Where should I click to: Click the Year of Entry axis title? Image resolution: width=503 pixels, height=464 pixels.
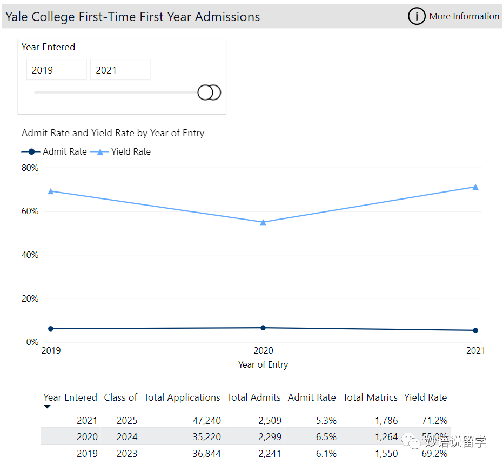tap(263, 365)
